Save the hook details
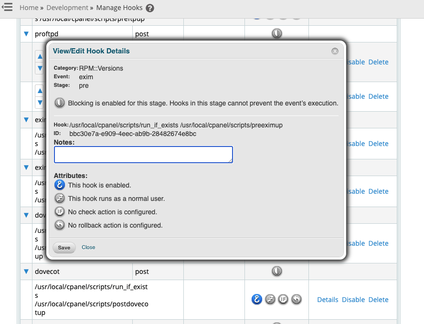 tap(64, 248)
